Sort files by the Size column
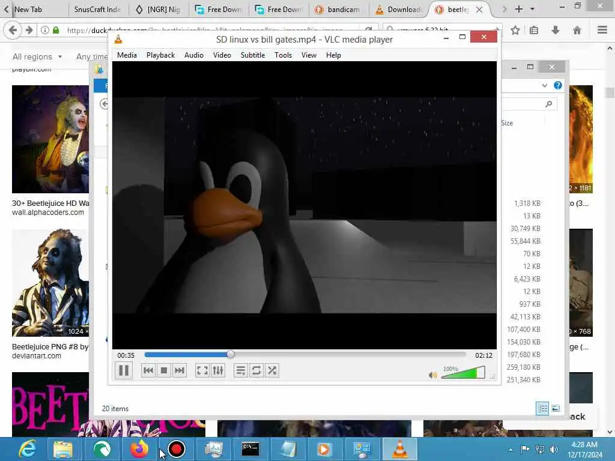This screenshot has height=461, width=615. click(507, 123)
